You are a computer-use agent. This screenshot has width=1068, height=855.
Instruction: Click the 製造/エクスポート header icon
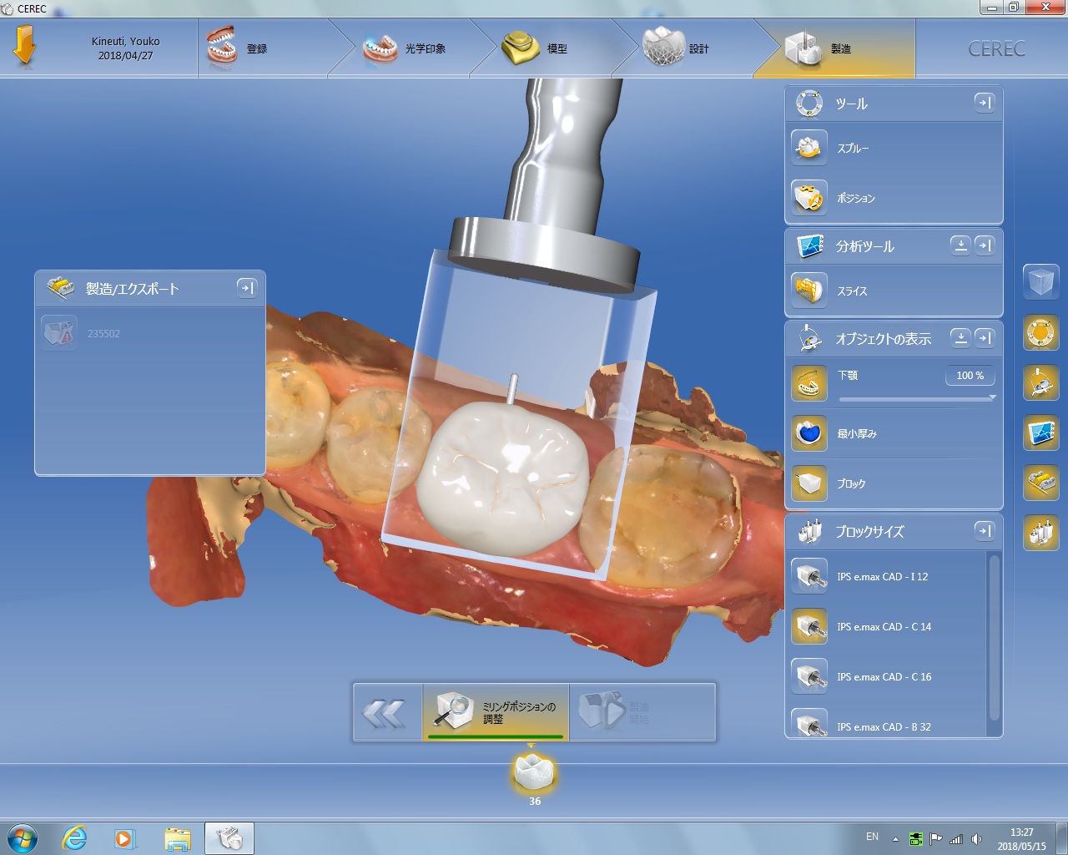tap(60, 288)
